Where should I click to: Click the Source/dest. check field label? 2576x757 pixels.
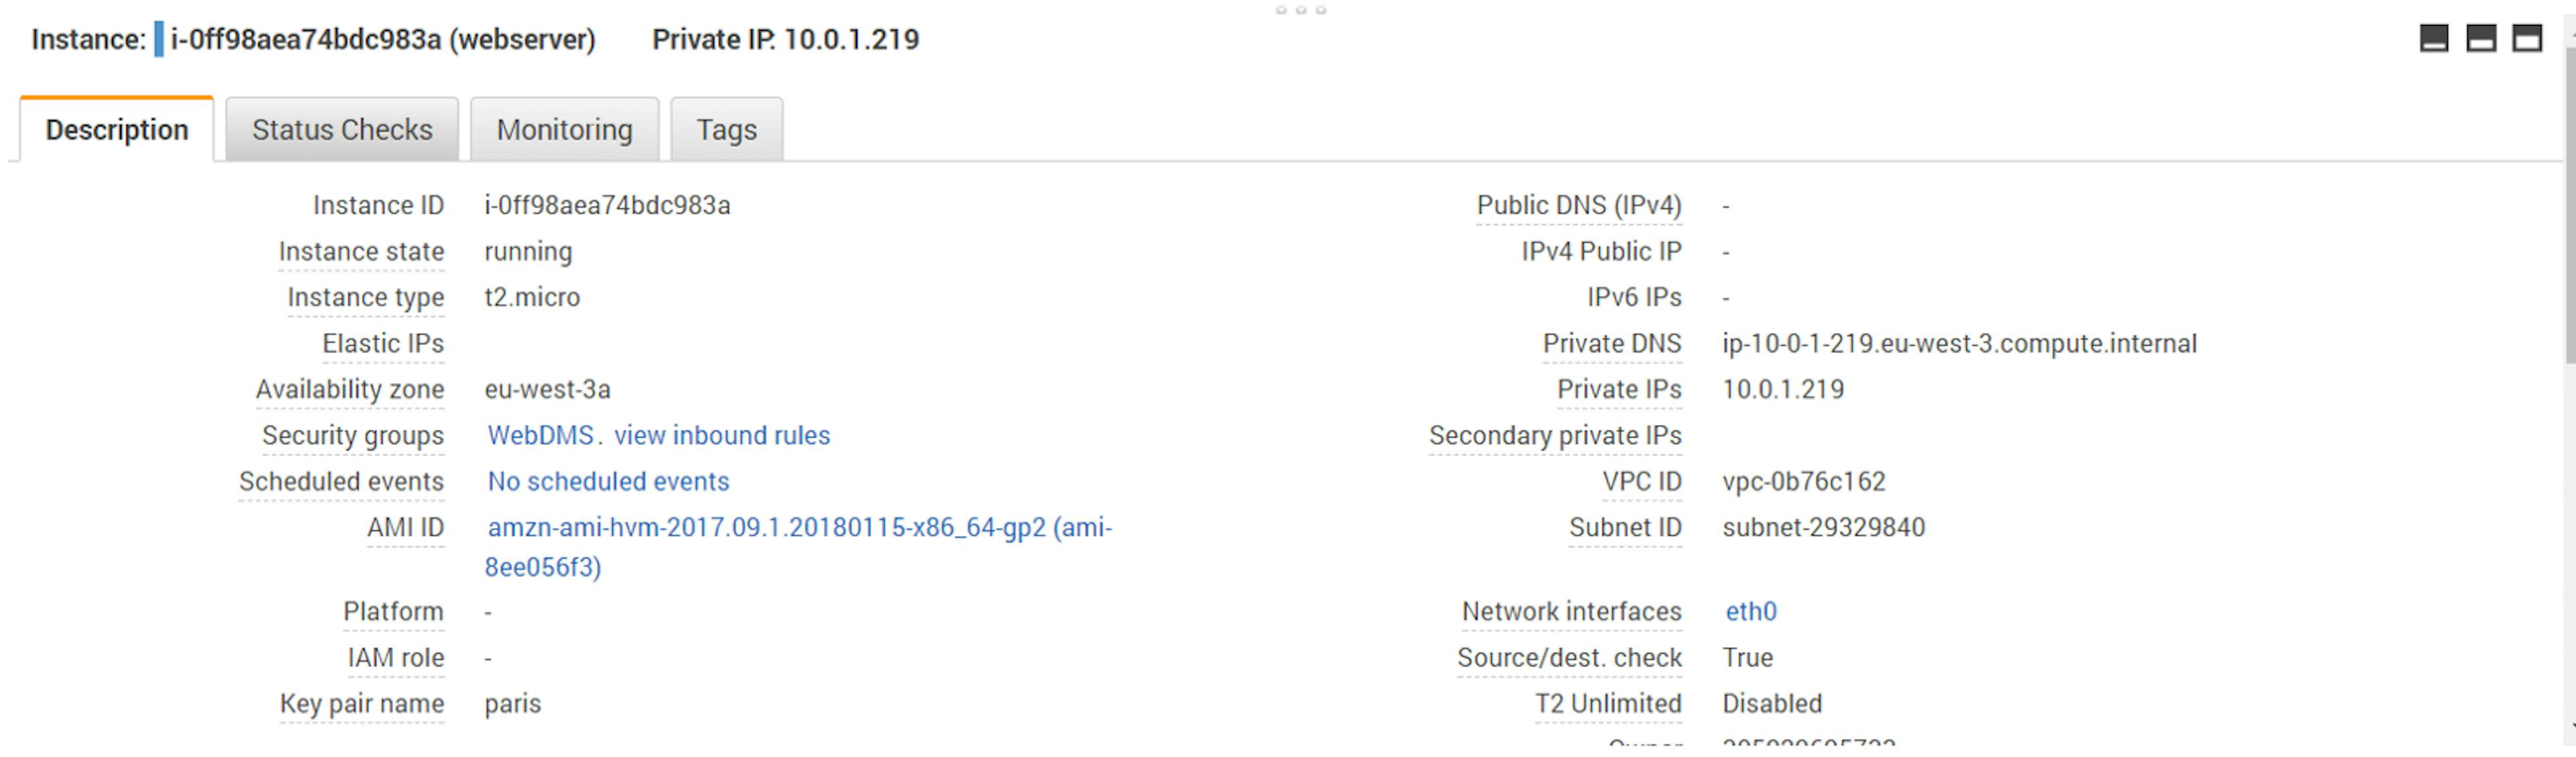(x=1568, y=658)
